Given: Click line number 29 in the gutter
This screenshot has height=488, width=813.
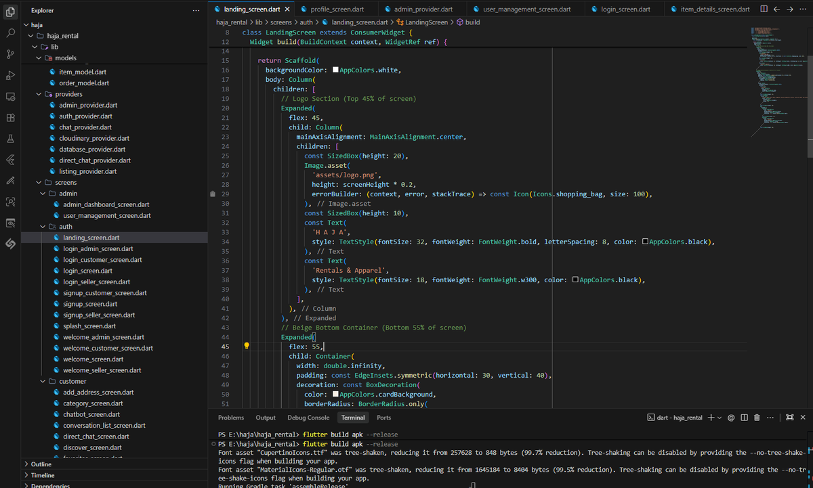Looking at the screenshot, I should 226,194.
